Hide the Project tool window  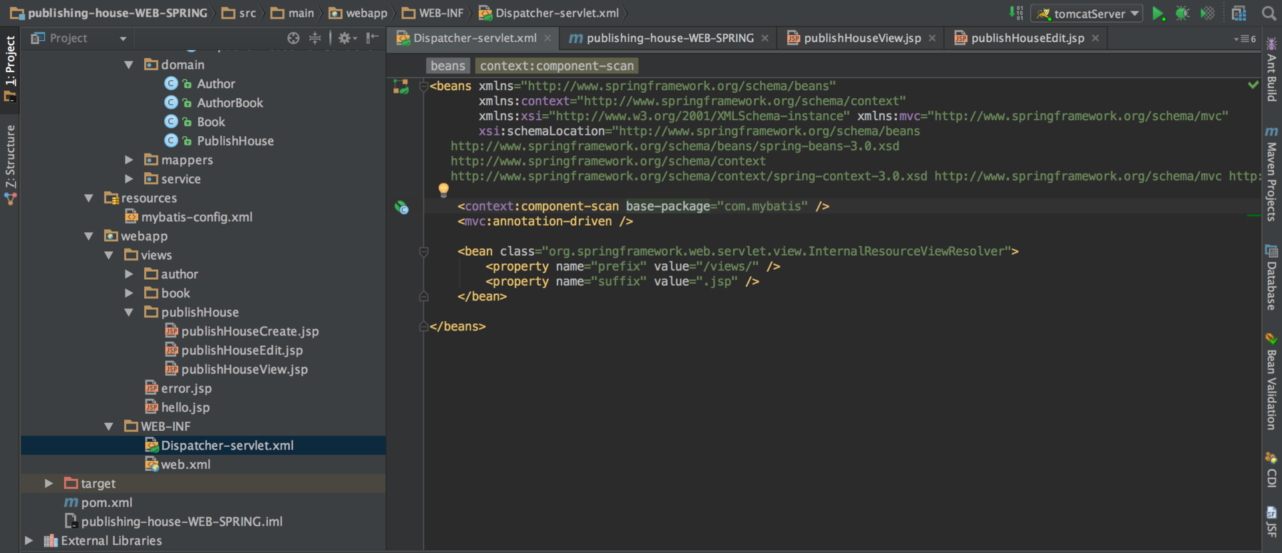[x=372, y=38]
